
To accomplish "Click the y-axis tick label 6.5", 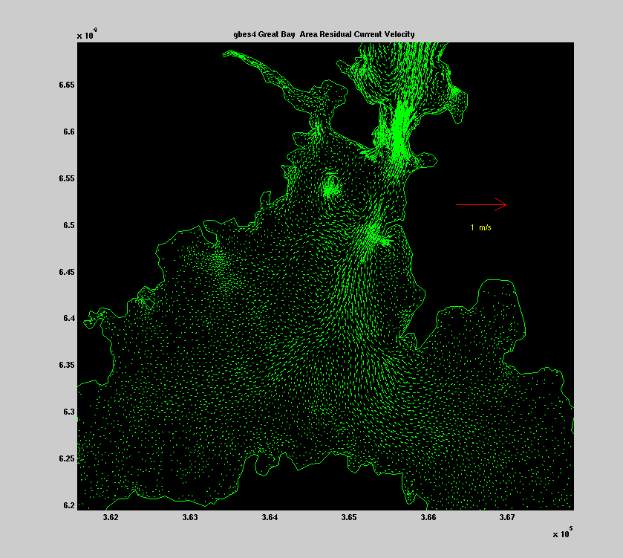I will [x=69, y=225].
